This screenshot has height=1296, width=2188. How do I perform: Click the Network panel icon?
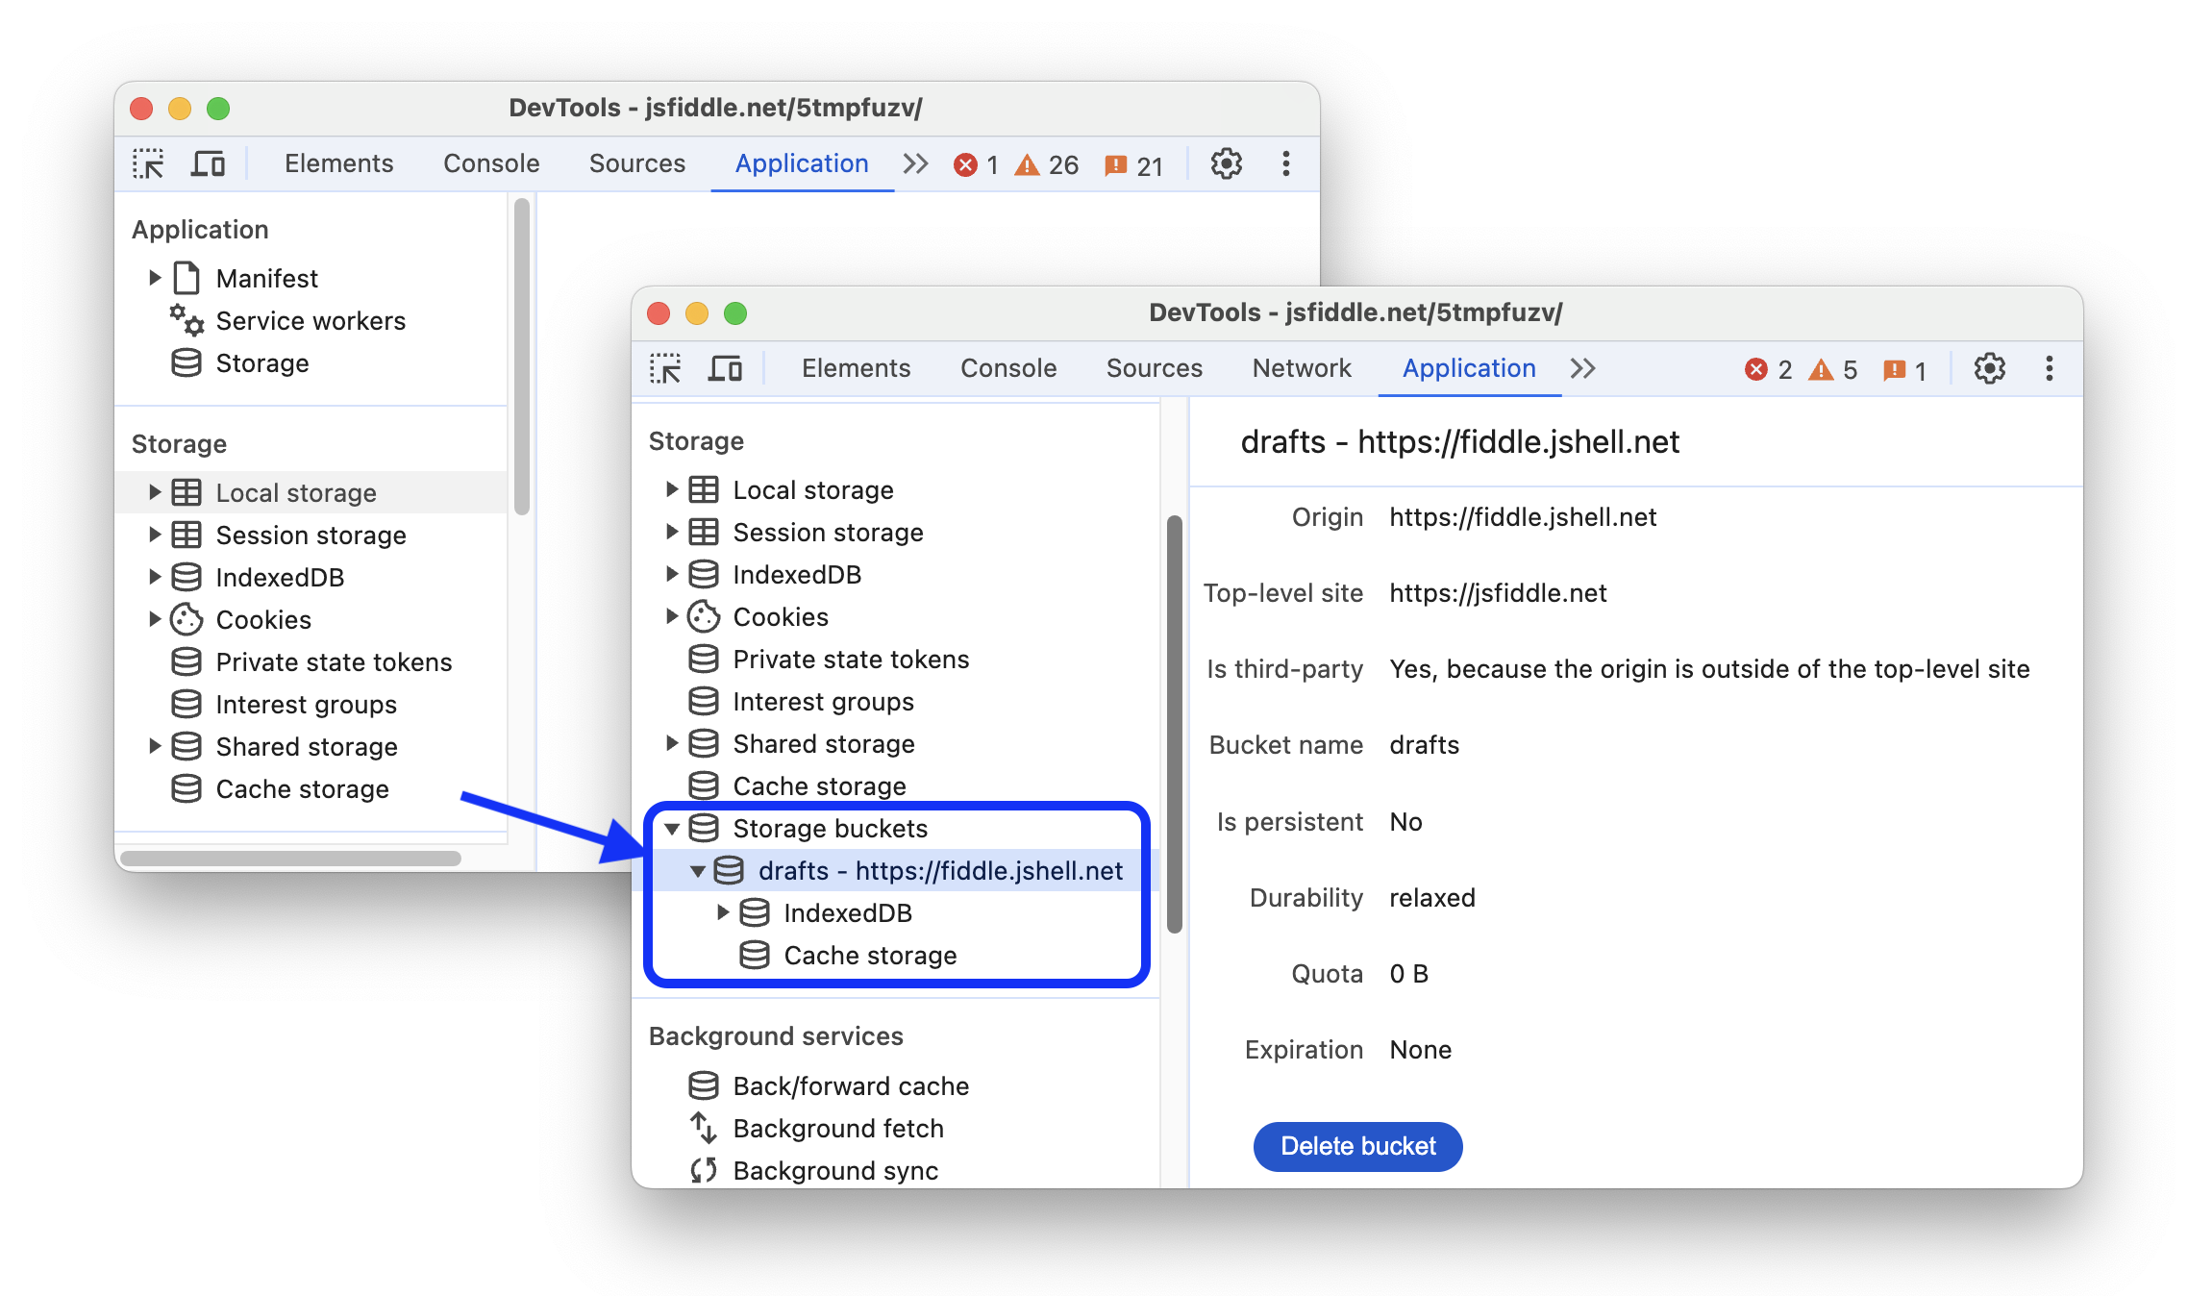pos(1299,365)
